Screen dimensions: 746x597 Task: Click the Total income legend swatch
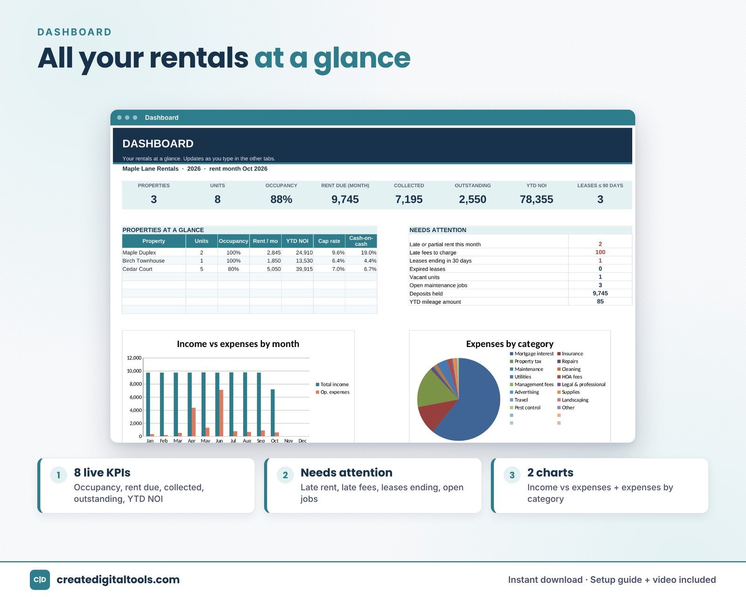(x=318, y=385)
